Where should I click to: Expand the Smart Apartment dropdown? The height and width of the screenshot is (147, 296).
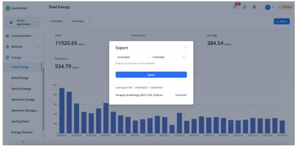click(23, 23)
